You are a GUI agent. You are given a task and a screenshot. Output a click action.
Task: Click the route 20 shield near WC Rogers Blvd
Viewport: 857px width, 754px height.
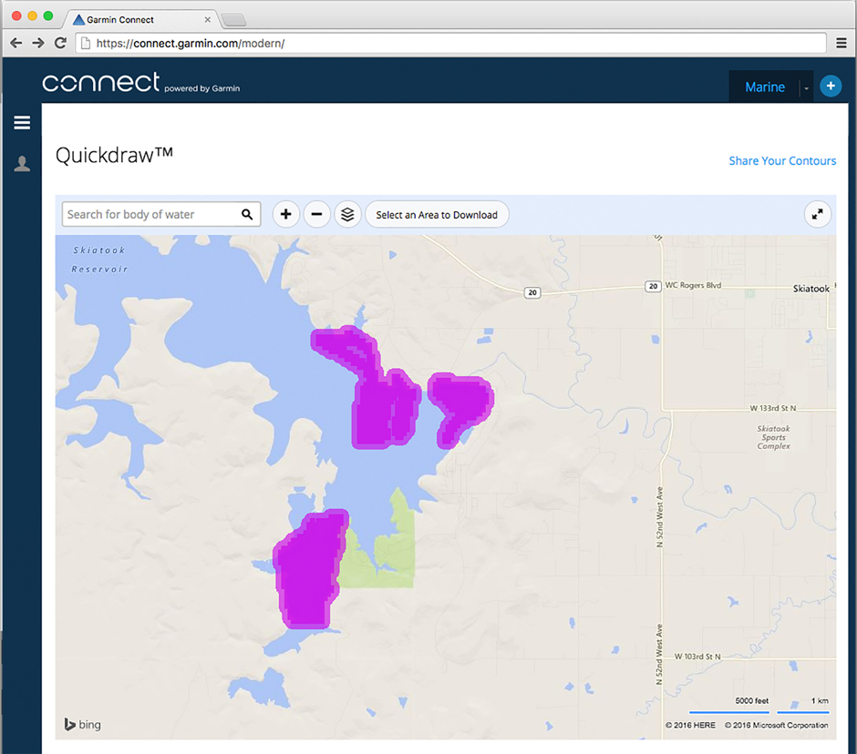point(653,286)
